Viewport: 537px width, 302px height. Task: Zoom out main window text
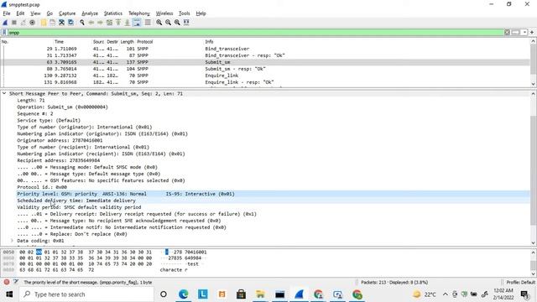coord(168,23)
